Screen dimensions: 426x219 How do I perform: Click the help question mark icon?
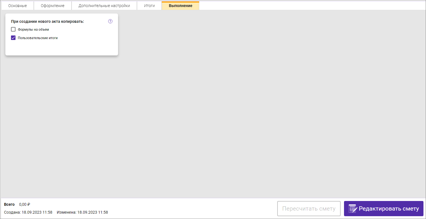pos(110,21)
